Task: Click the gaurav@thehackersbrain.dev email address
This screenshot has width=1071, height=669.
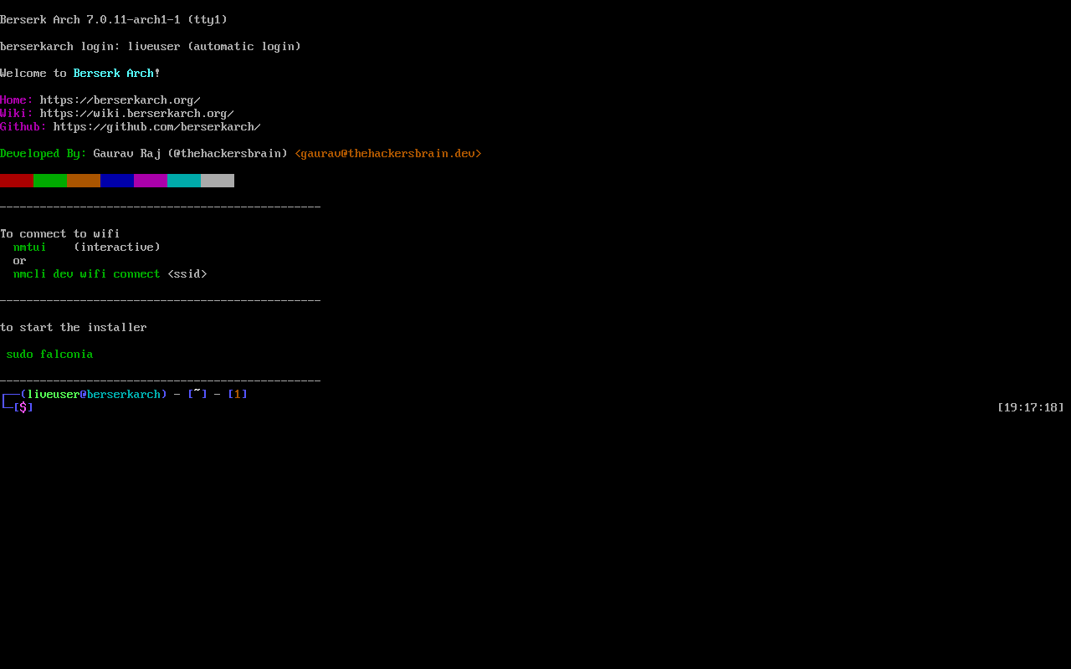Action: click(x=388, y=154)
